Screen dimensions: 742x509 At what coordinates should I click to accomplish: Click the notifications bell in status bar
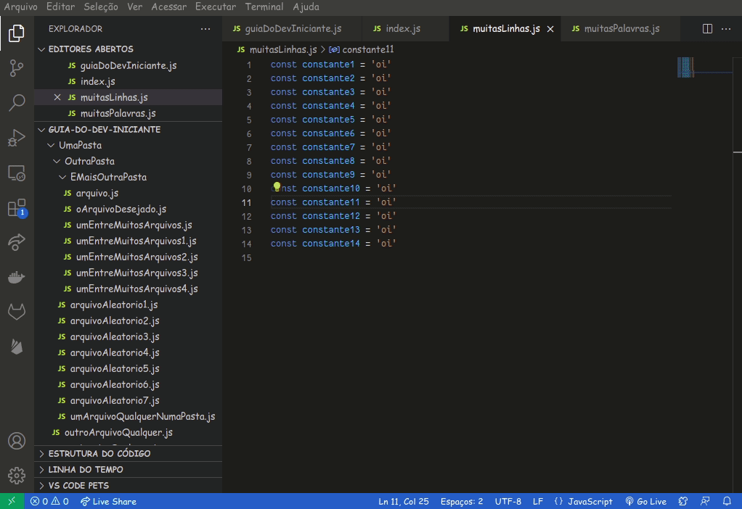[727, 501]
